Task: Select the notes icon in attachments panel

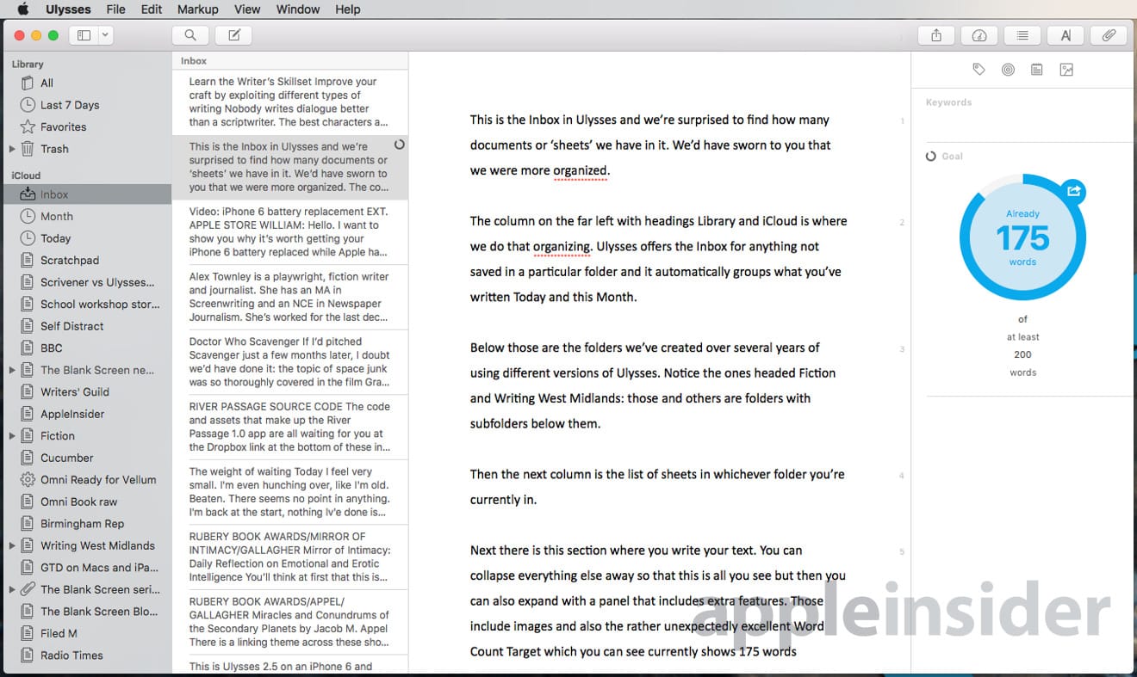Action: tap(1037, 70)
